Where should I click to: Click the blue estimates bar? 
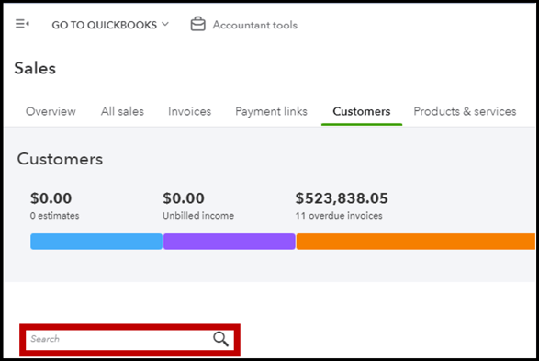(96, 242)
